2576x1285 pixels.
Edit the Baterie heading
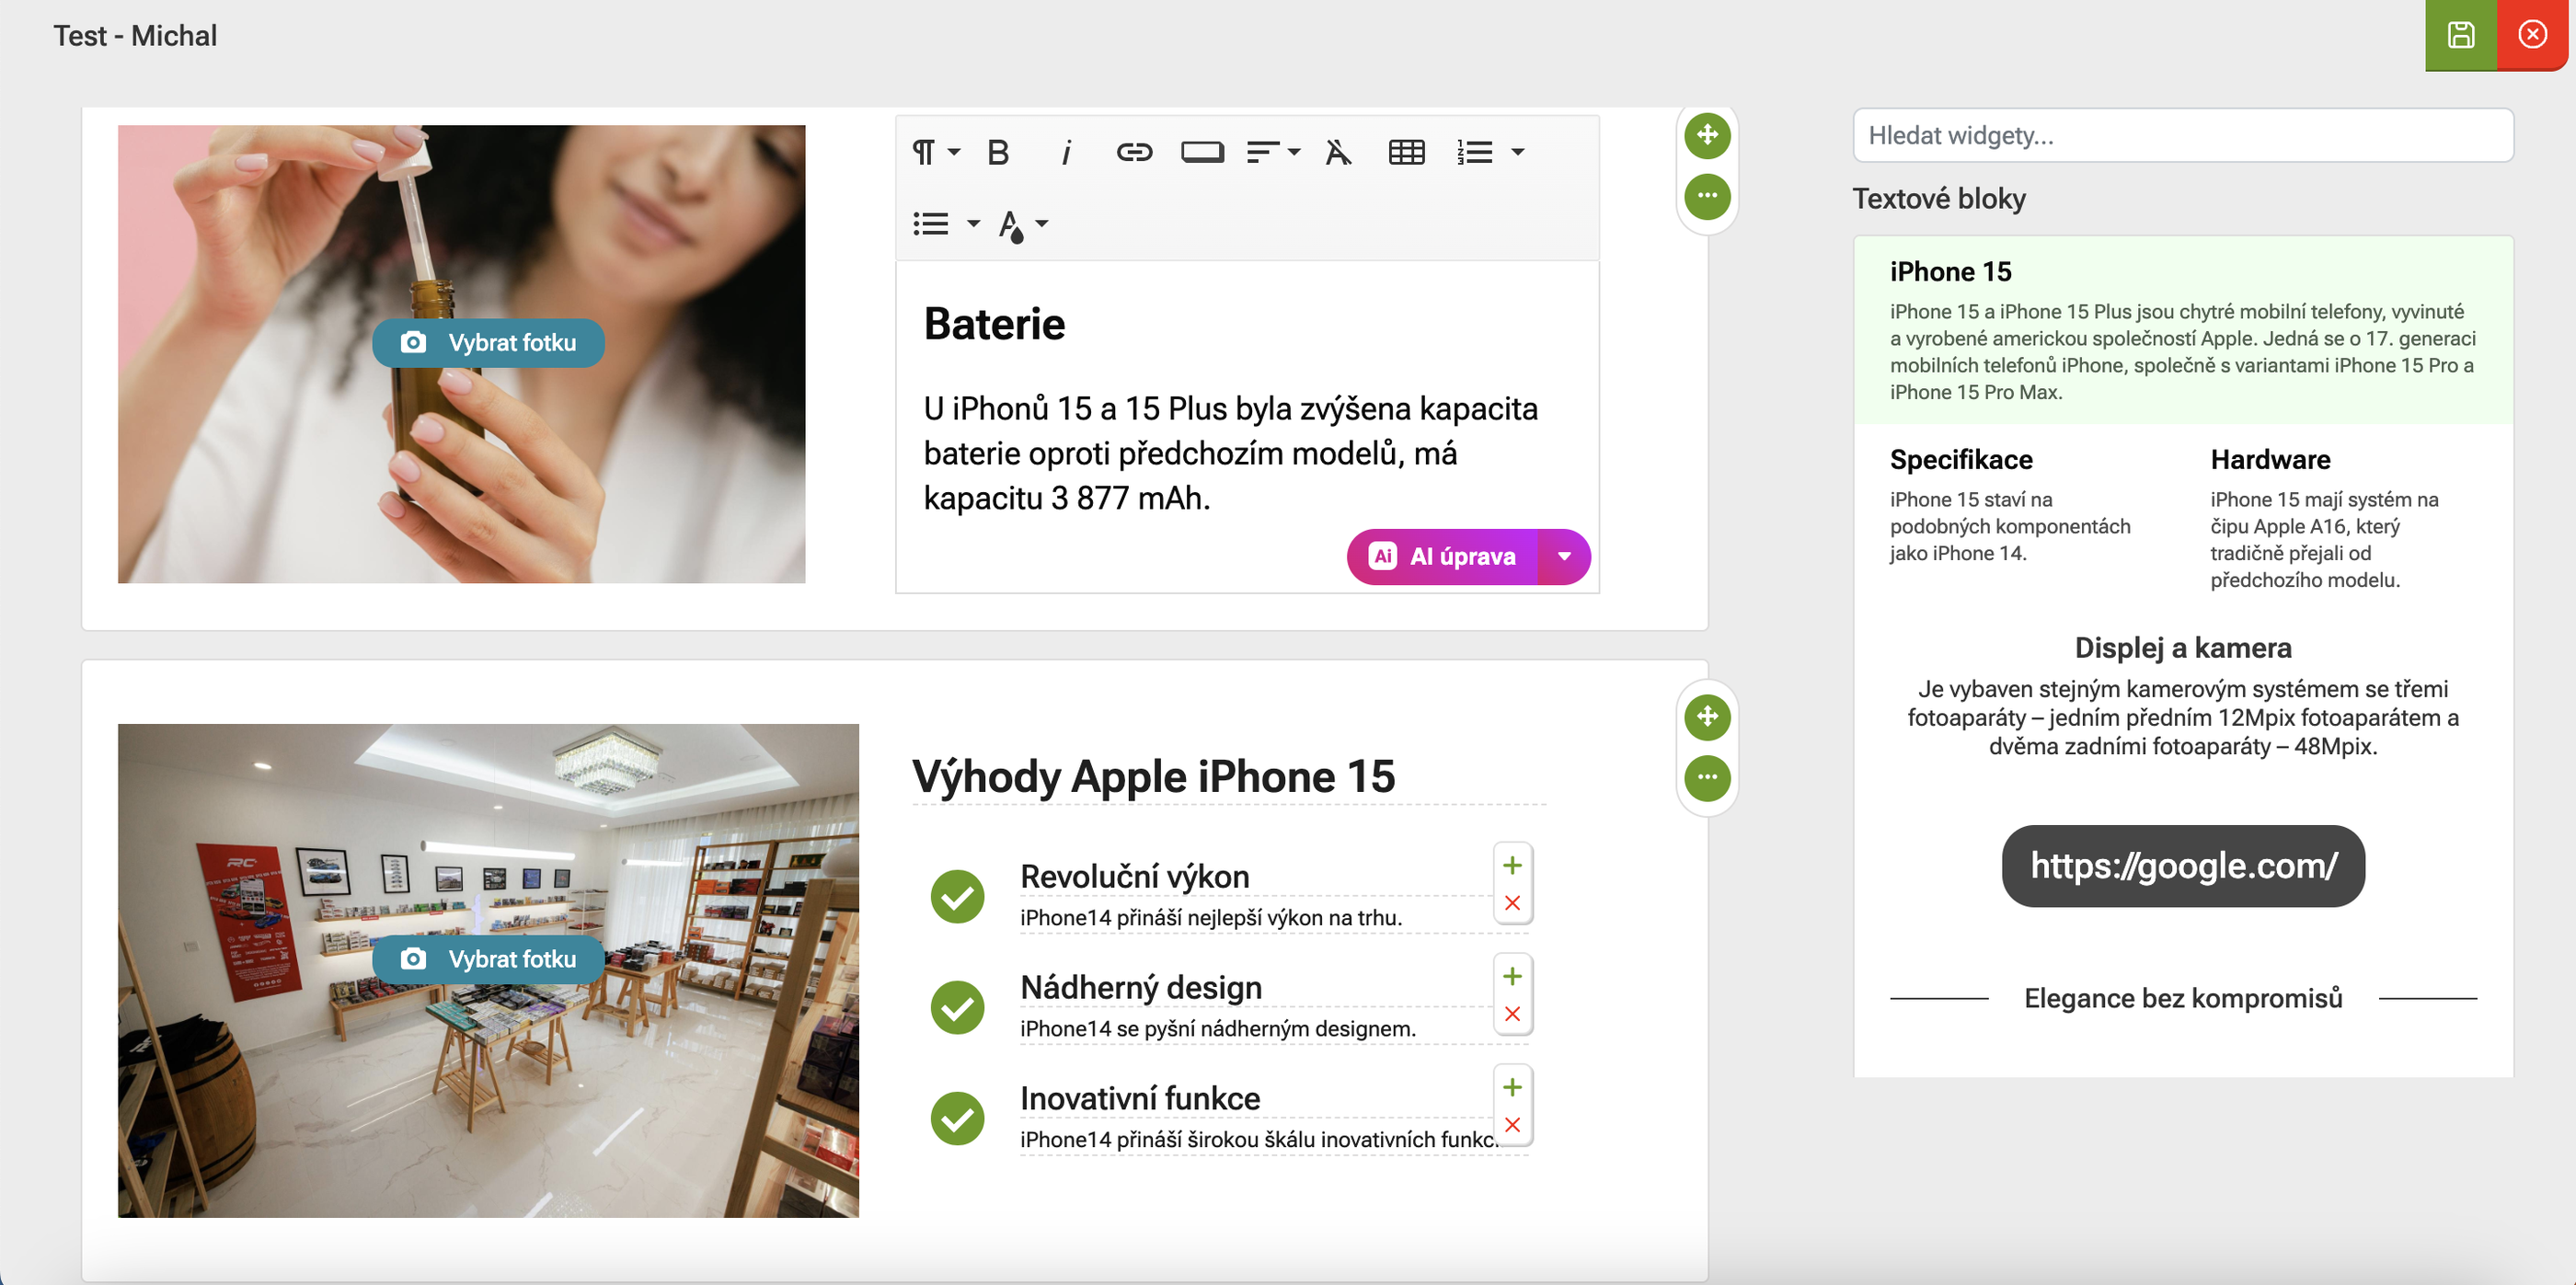(994, 324)
